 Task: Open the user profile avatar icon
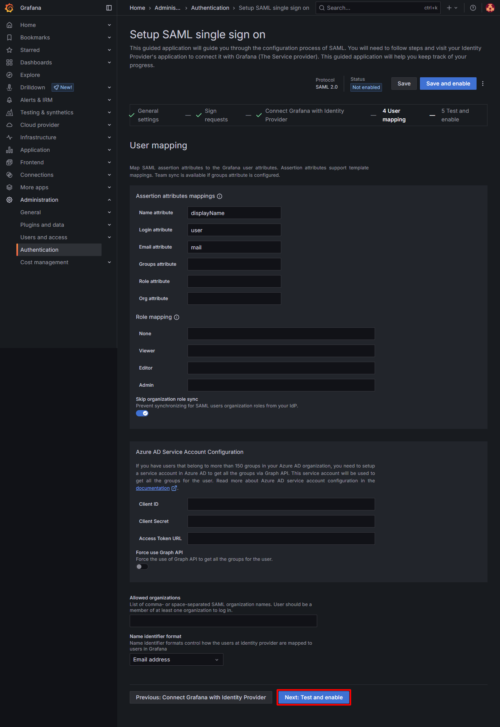click(x=490, y=8)
